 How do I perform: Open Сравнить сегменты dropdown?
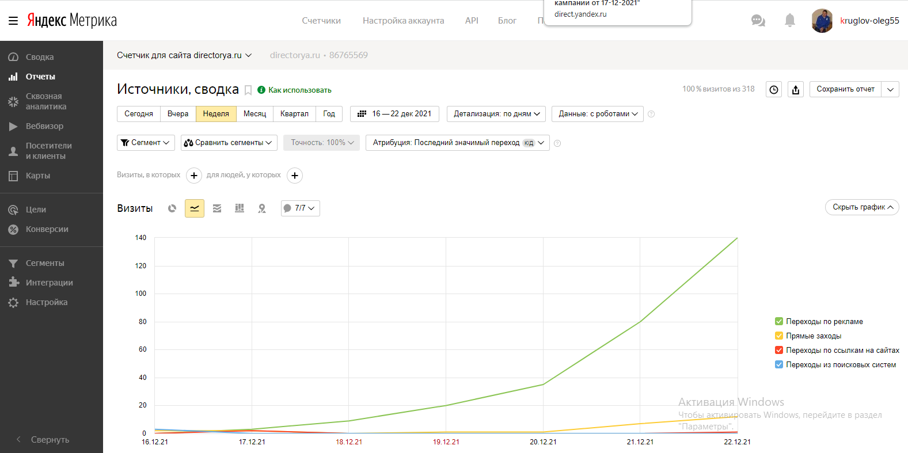tap(229, 143)
